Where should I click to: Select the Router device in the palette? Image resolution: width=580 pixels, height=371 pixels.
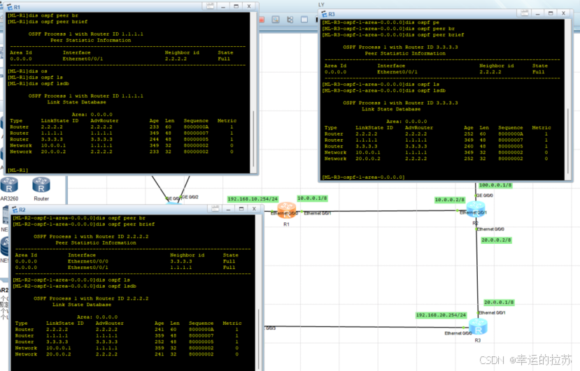pos(41,189)
